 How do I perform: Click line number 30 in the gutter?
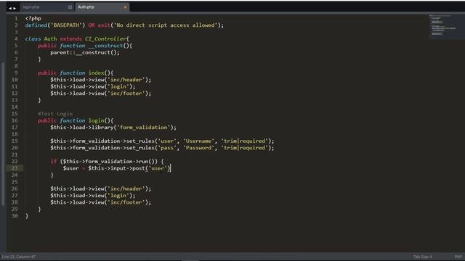coord(15,216)
